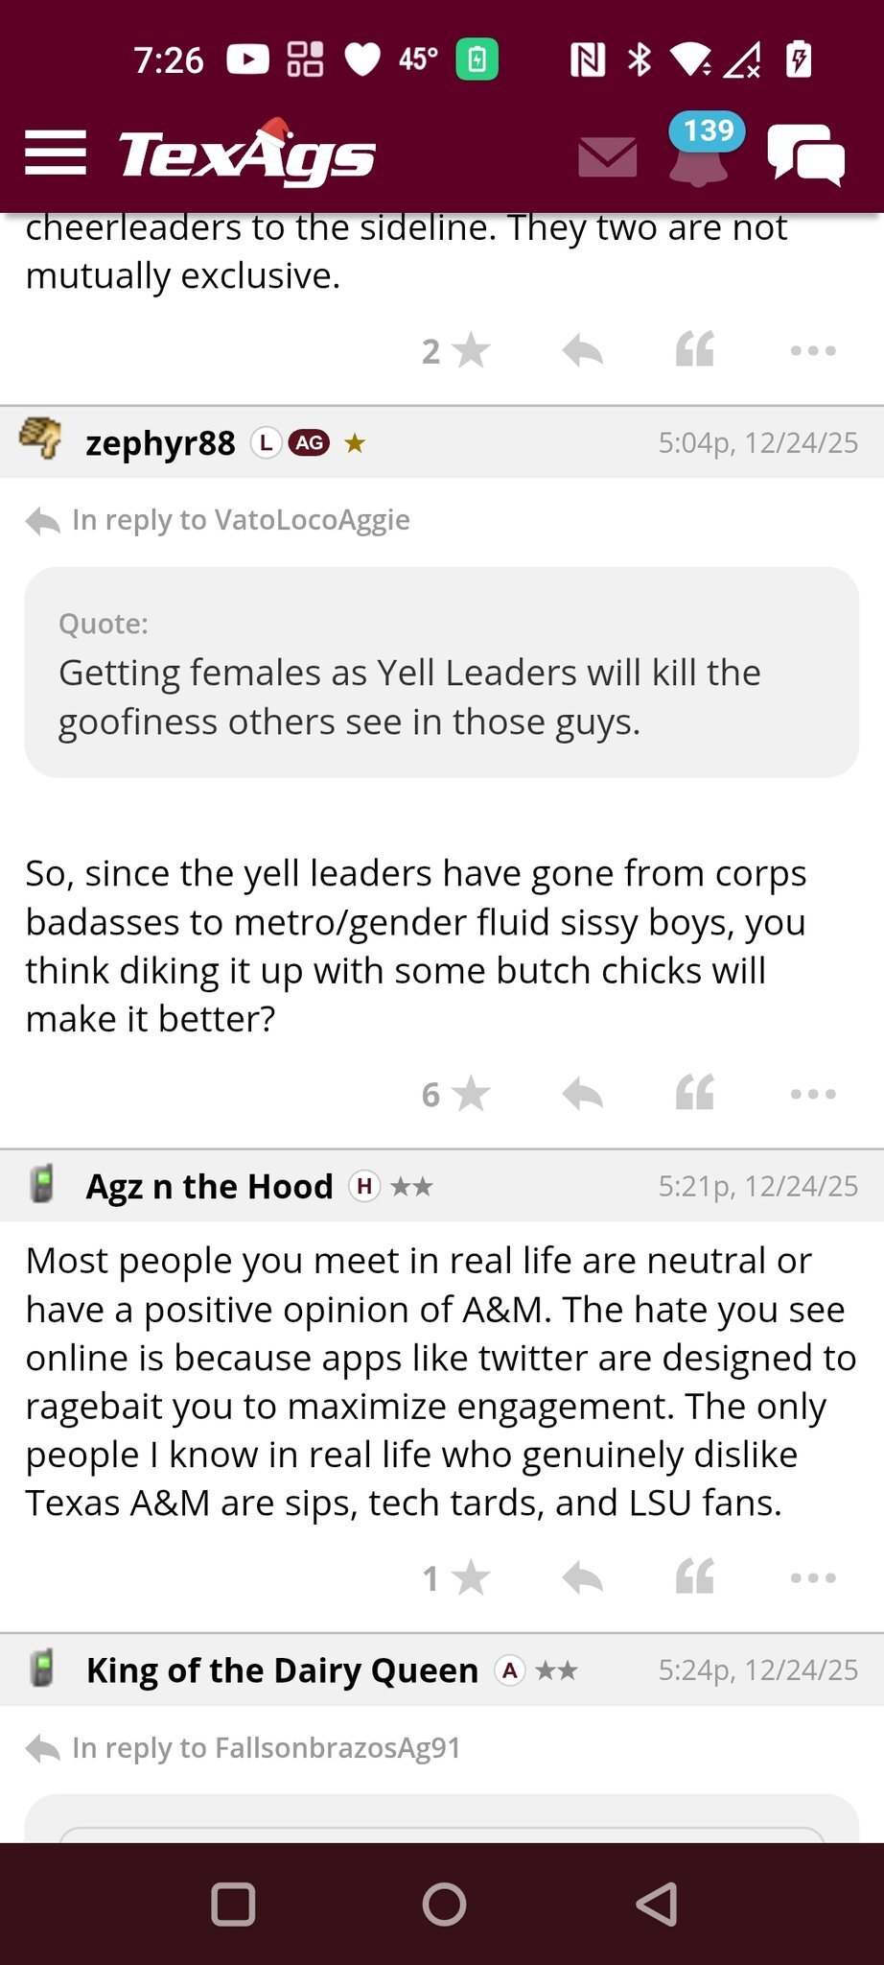Open more options on the top post
Image resolution: width=884 pixels, height=1965 pixels.
pyautogui.click(x=813, y=351)
